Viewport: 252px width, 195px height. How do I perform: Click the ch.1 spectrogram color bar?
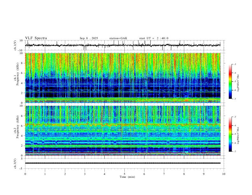click(230, 82)
